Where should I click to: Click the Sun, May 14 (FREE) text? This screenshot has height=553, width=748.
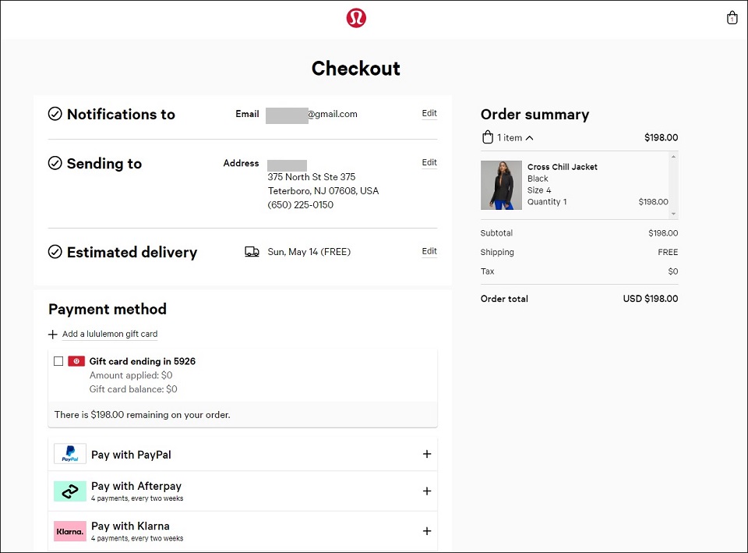pos(309,252)
